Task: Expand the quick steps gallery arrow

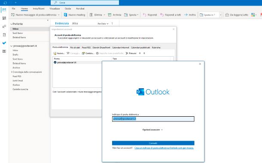Action: tap(221, 15)
